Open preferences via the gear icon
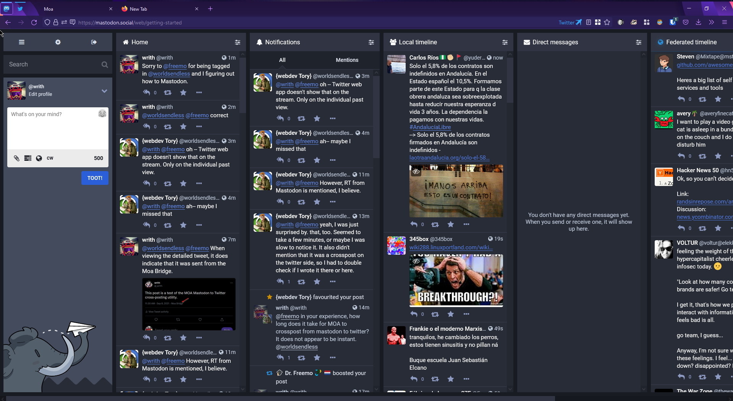 [58, 42]
